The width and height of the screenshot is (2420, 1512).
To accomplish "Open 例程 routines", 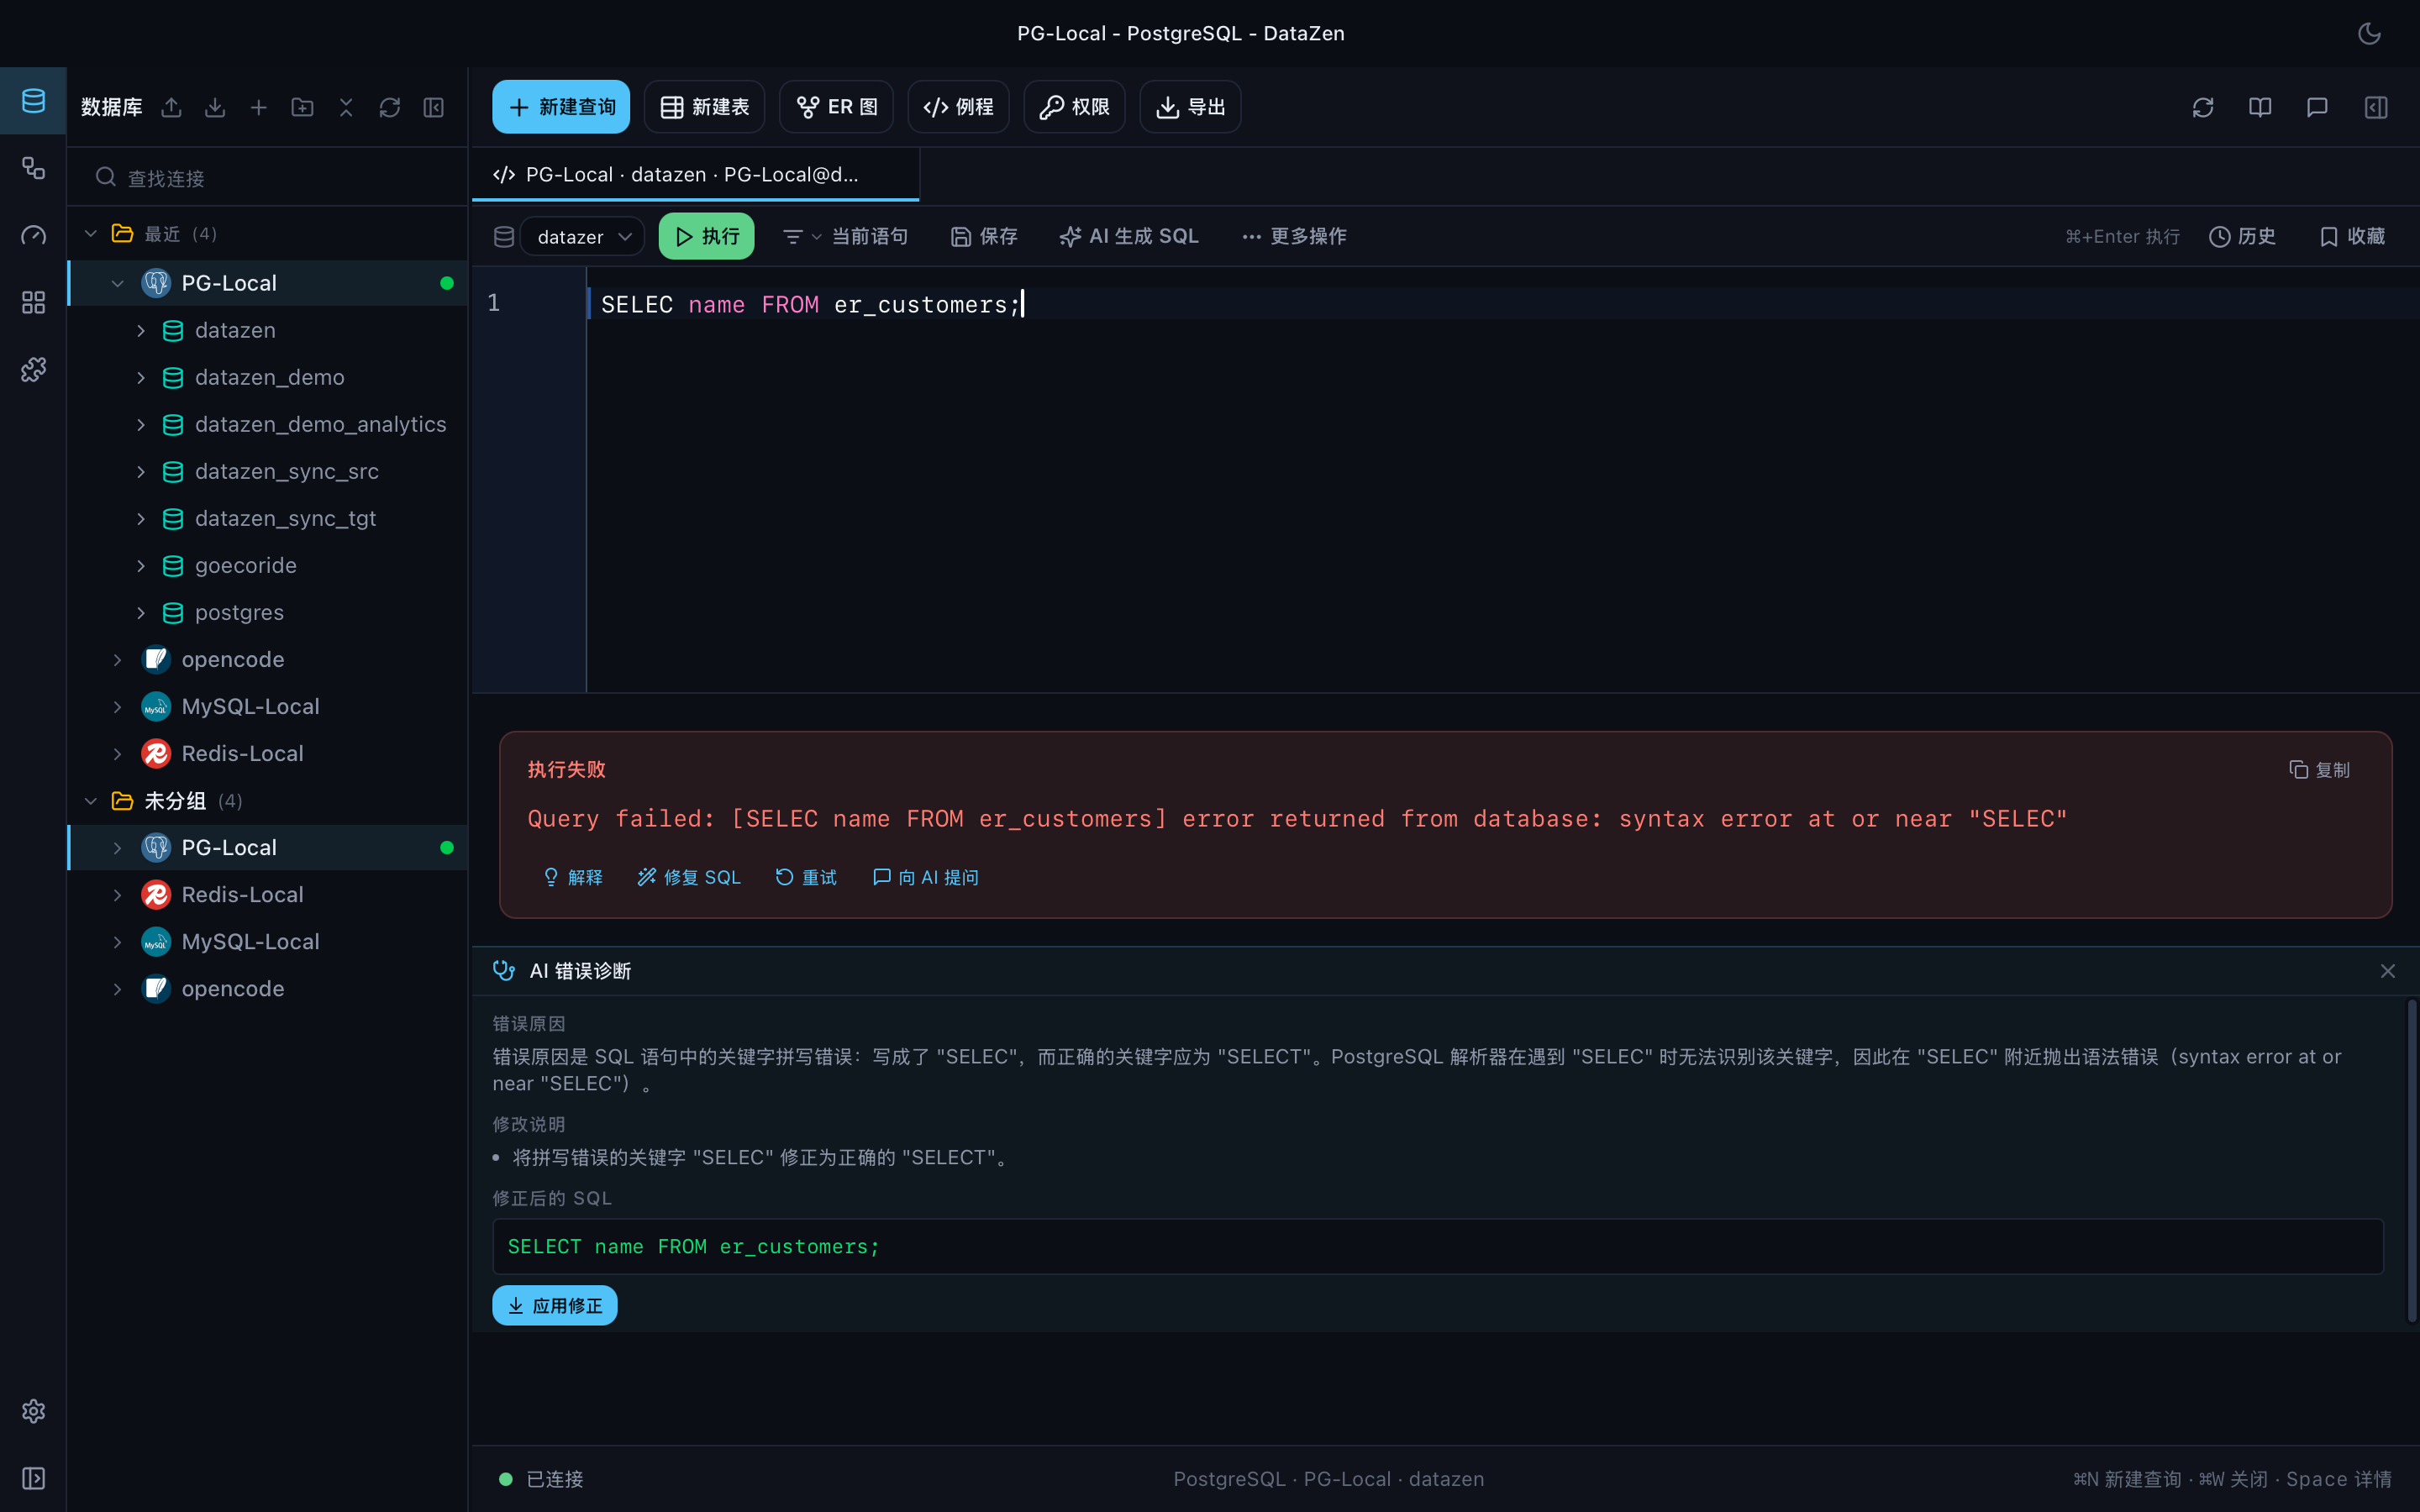I will tap(959, 107).
